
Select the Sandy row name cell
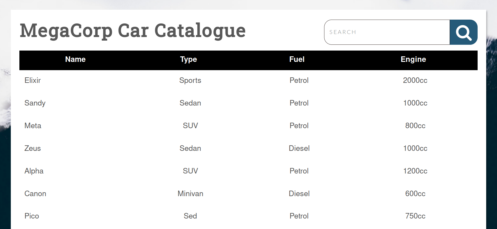[35, 103]
